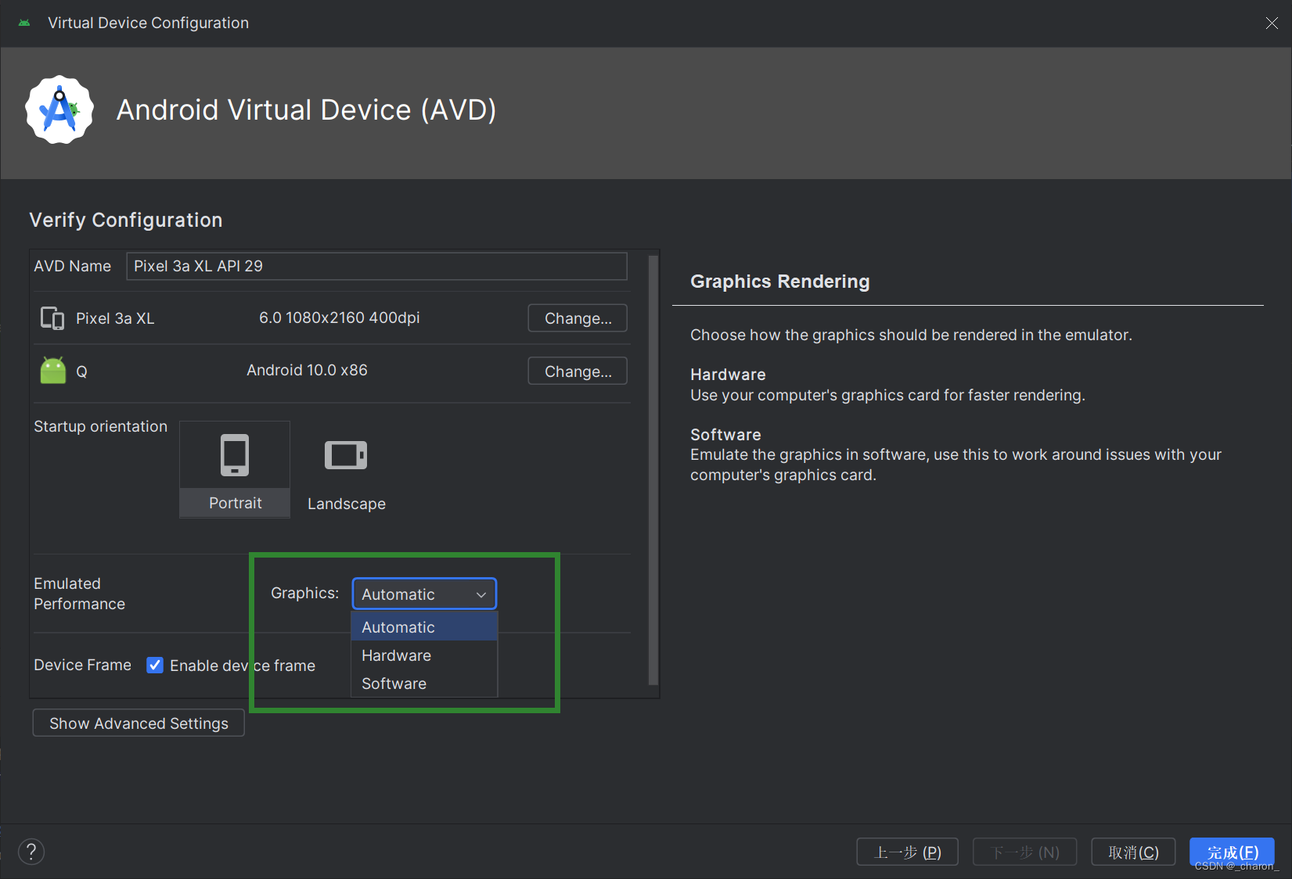1292x879 pixels.
Task: Choose Automatic from the Graphics list
Action: pyautogui.click(x=424, y=627)
